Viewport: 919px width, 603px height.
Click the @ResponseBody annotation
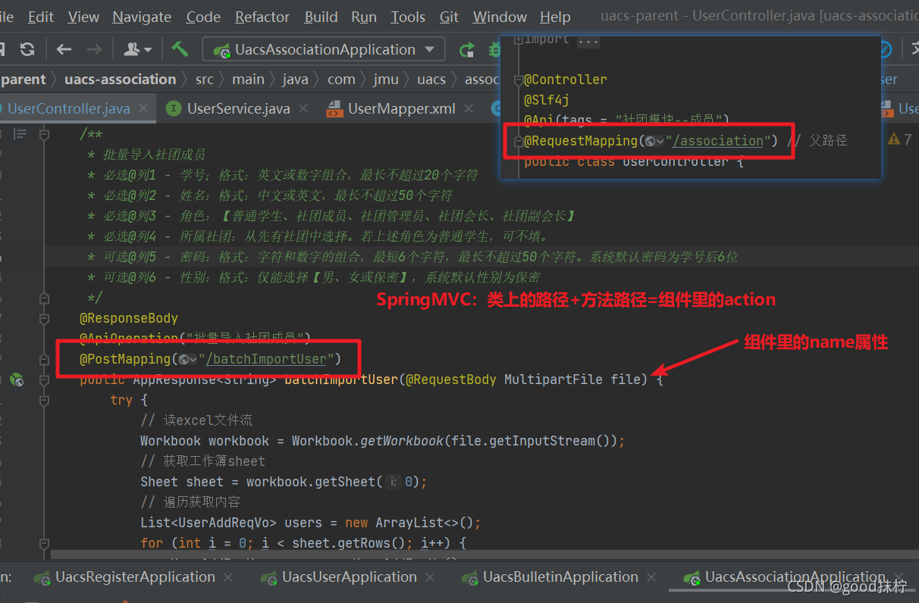(x=129, y=318)
